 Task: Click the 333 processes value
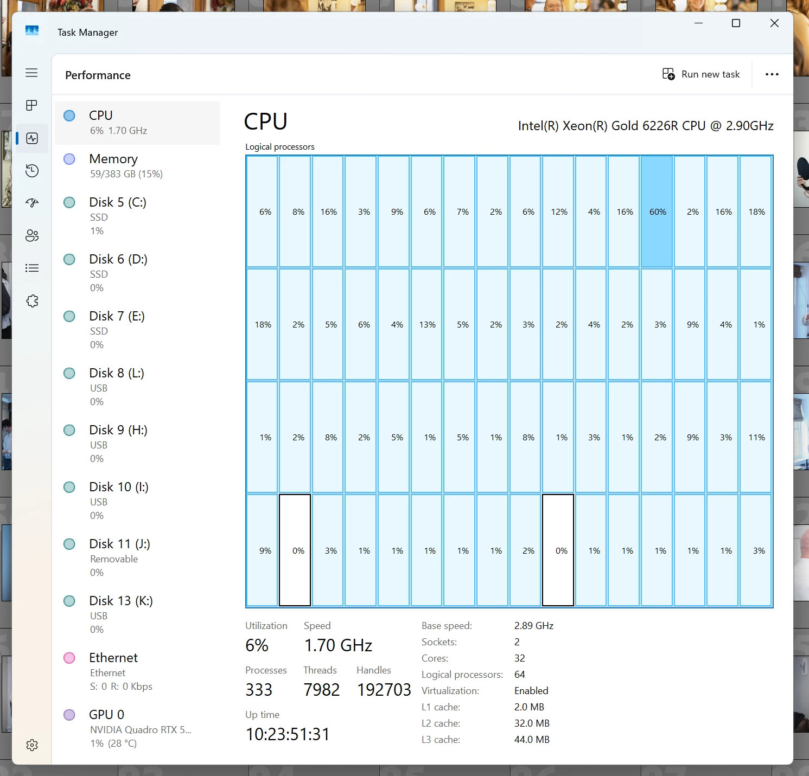click(259, 690)
